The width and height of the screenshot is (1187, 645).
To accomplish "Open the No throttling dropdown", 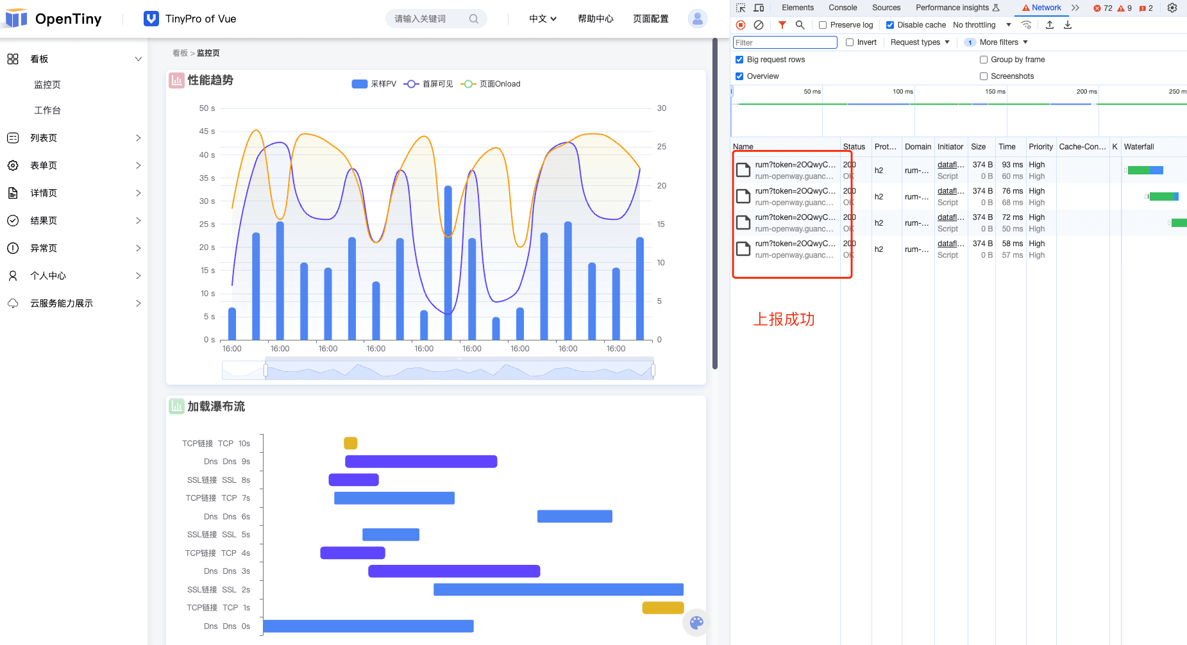I will pos(982,25).
